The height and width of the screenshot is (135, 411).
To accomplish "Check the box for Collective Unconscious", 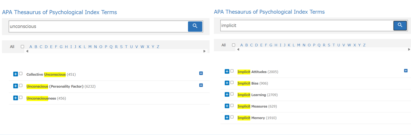I will point(21,74).
